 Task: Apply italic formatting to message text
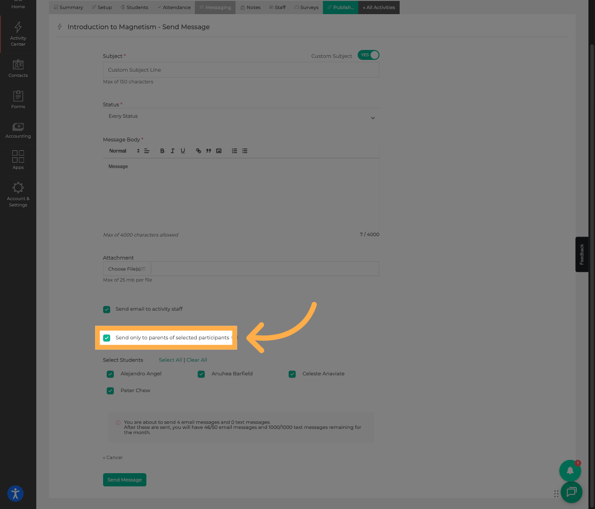tap(172, 150)
